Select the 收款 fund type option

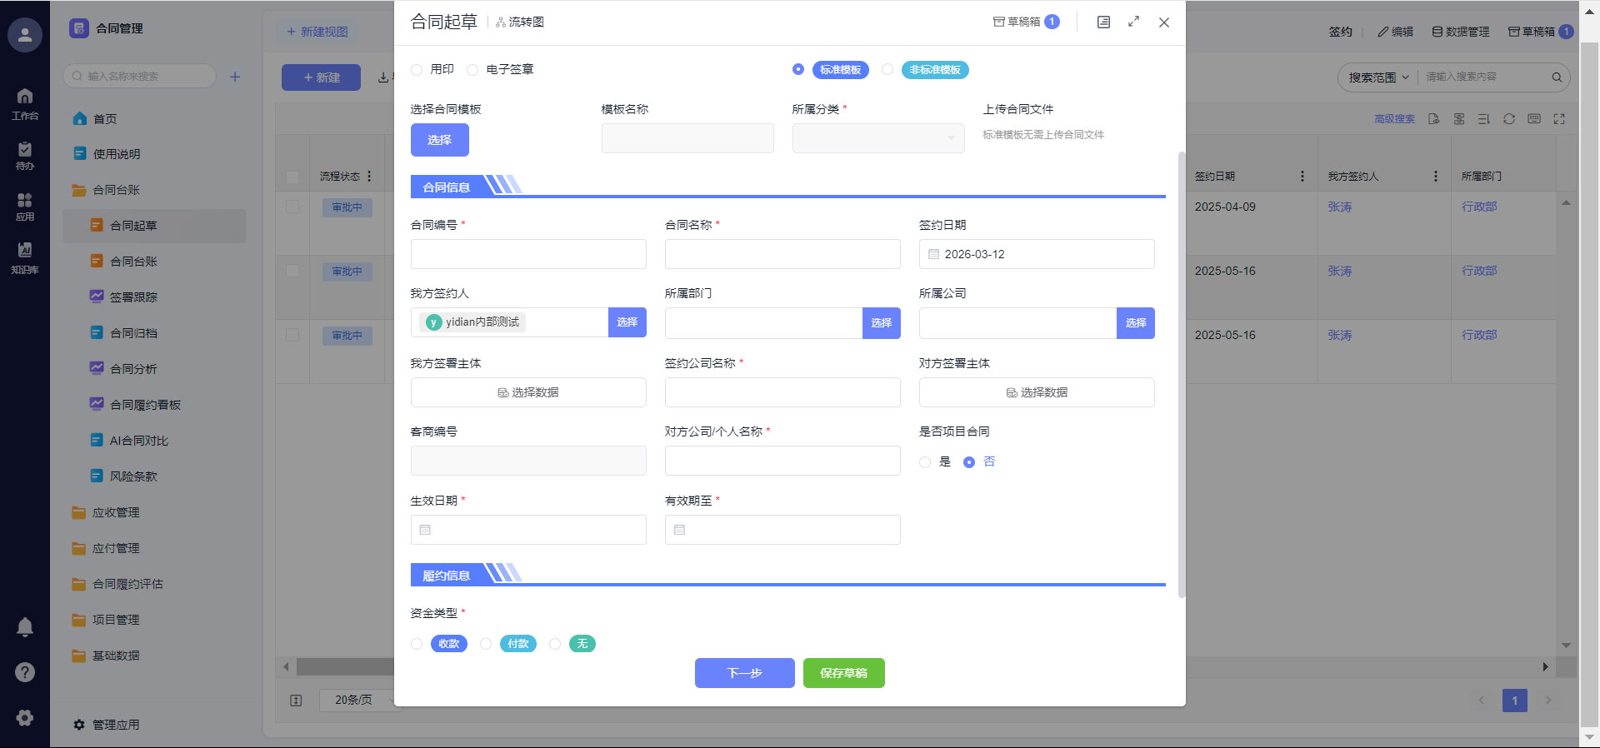(417, 644)
